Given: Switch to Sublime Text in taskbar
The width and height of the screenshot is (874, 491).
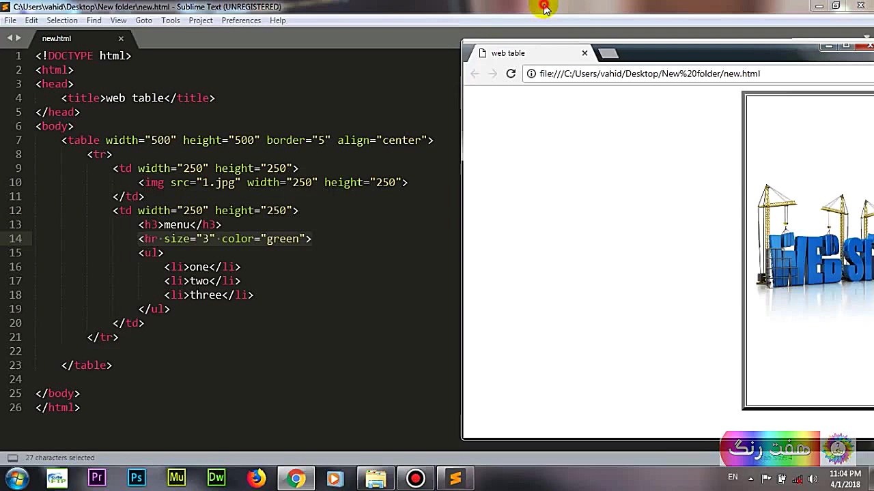Looking at the screenshot, I should tap(455, 478).
